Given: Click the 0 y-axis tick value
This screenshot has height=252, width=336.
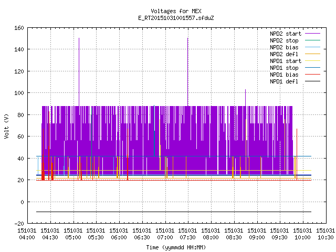Looking at the screenshot, I should 22,202.
